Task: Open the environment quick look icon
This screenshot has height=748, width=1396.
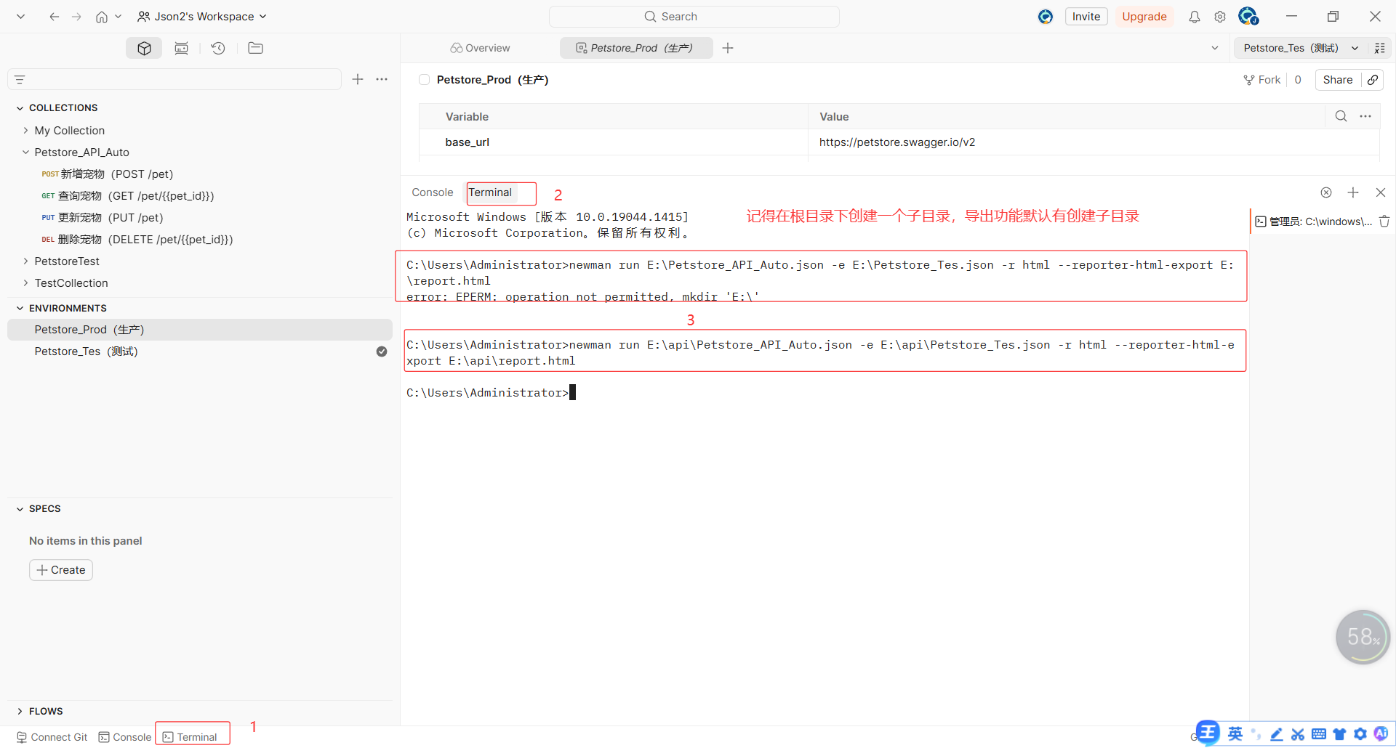Action: [1379, 48]
